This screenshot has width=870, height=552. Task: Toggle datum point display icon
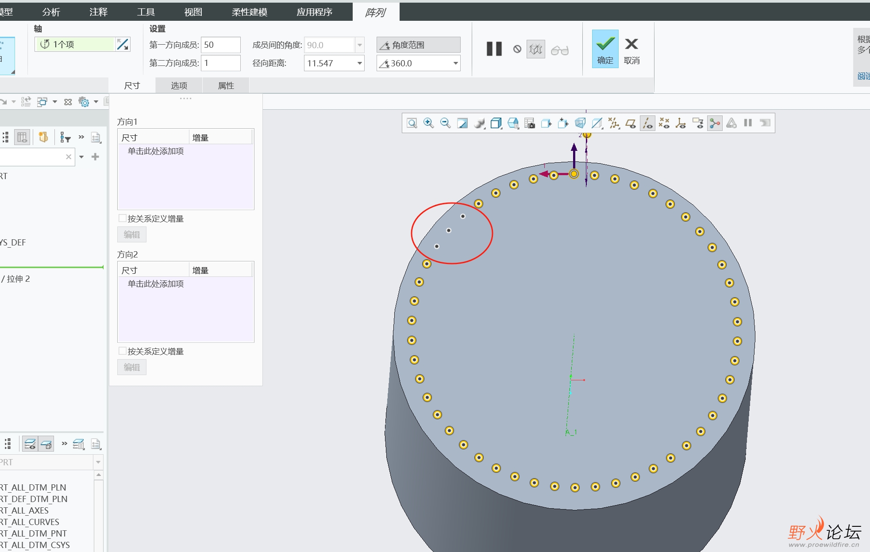pyautogui.click(x=664, y=123)
